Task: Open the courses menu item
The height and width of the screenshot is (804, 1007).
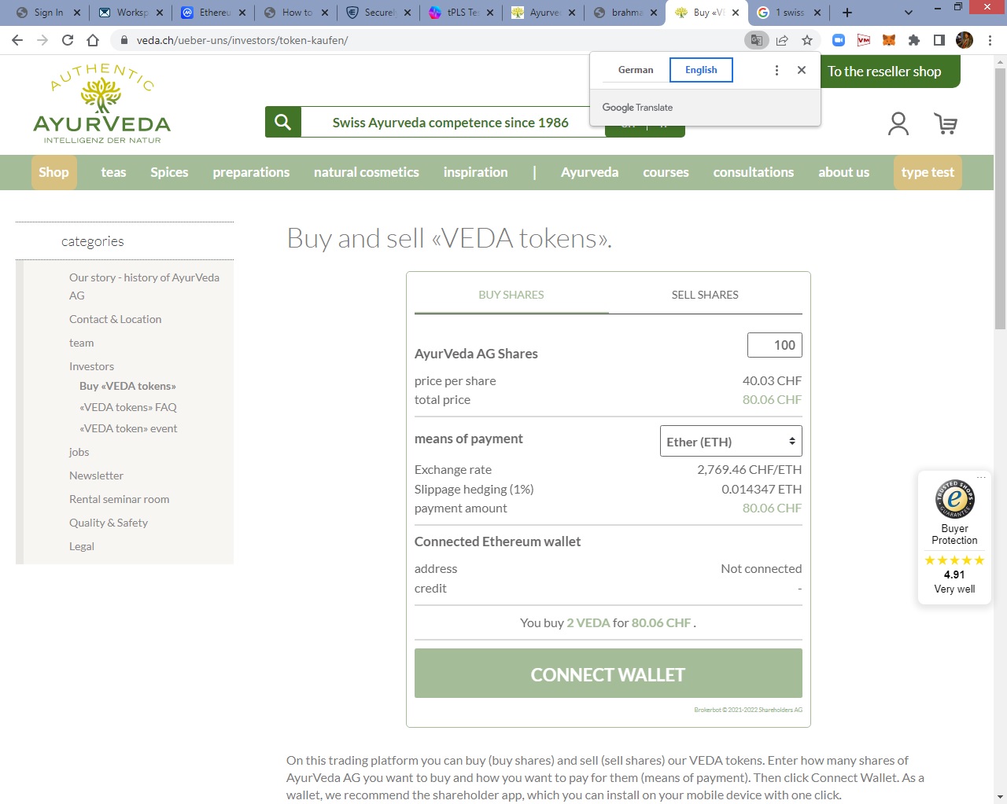Action: click(666, 172)
